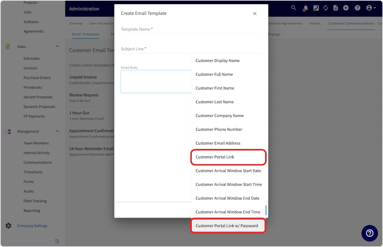Choose the Customer Portal Link option
The width and height of the screenshot is (383, 247).
(x=228, y=157)
